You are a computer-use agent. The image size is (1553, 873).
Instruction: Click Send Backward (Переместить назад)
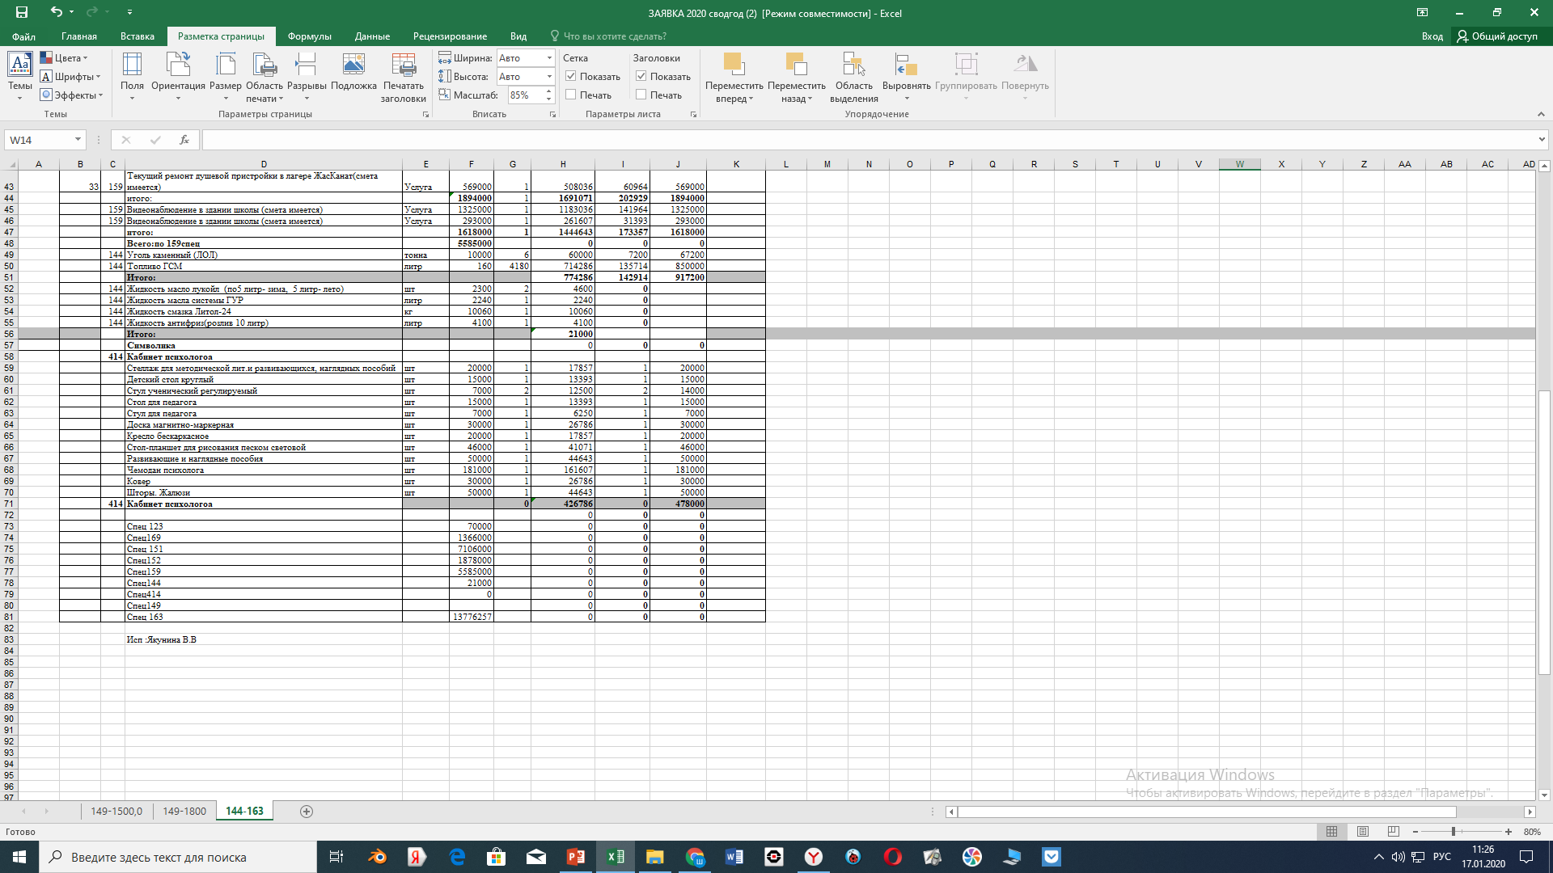point(797,77)
